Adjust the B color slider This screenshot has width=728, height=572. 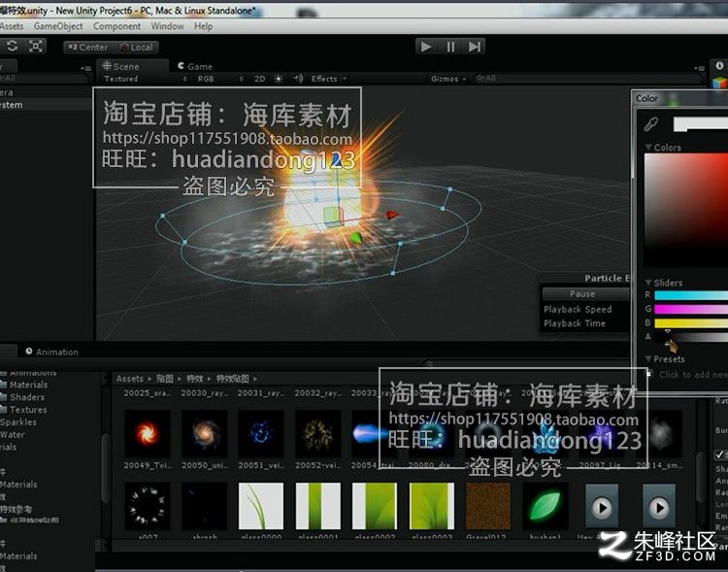tap(691, 323)
